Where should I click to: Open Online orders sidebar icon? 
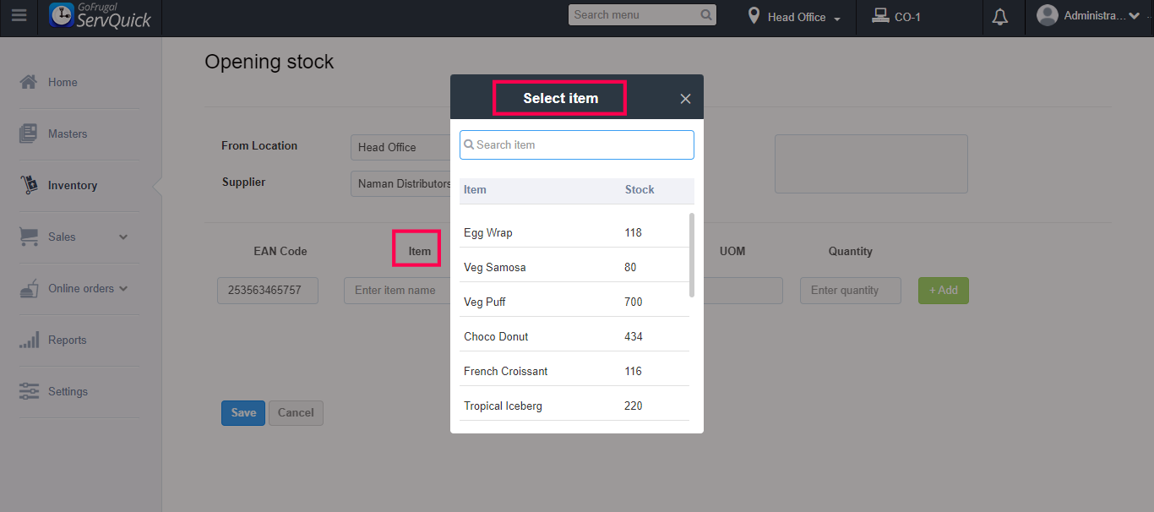point(29,288)
